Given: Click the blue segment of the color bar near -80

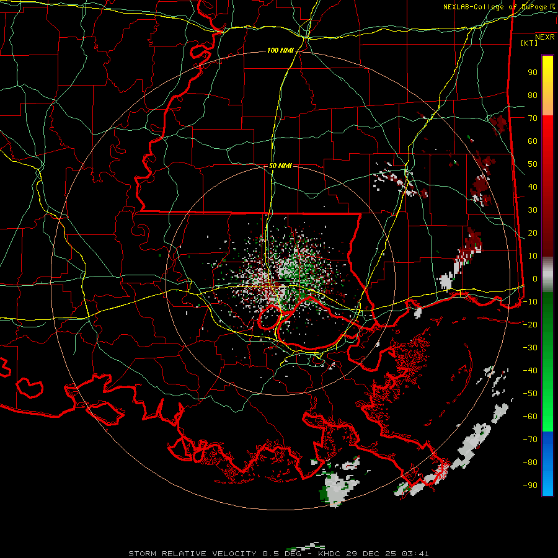Looking at the screenshot, I should [547, 463].
